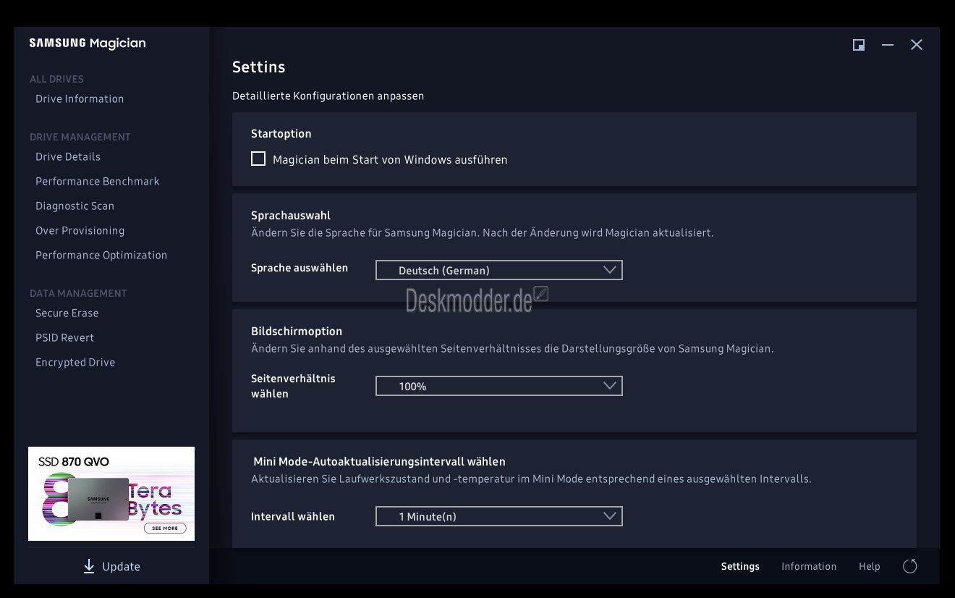The image size is (955, 598).
Task: Click Settings in the bottom bar
Action: tap(740, 566)
